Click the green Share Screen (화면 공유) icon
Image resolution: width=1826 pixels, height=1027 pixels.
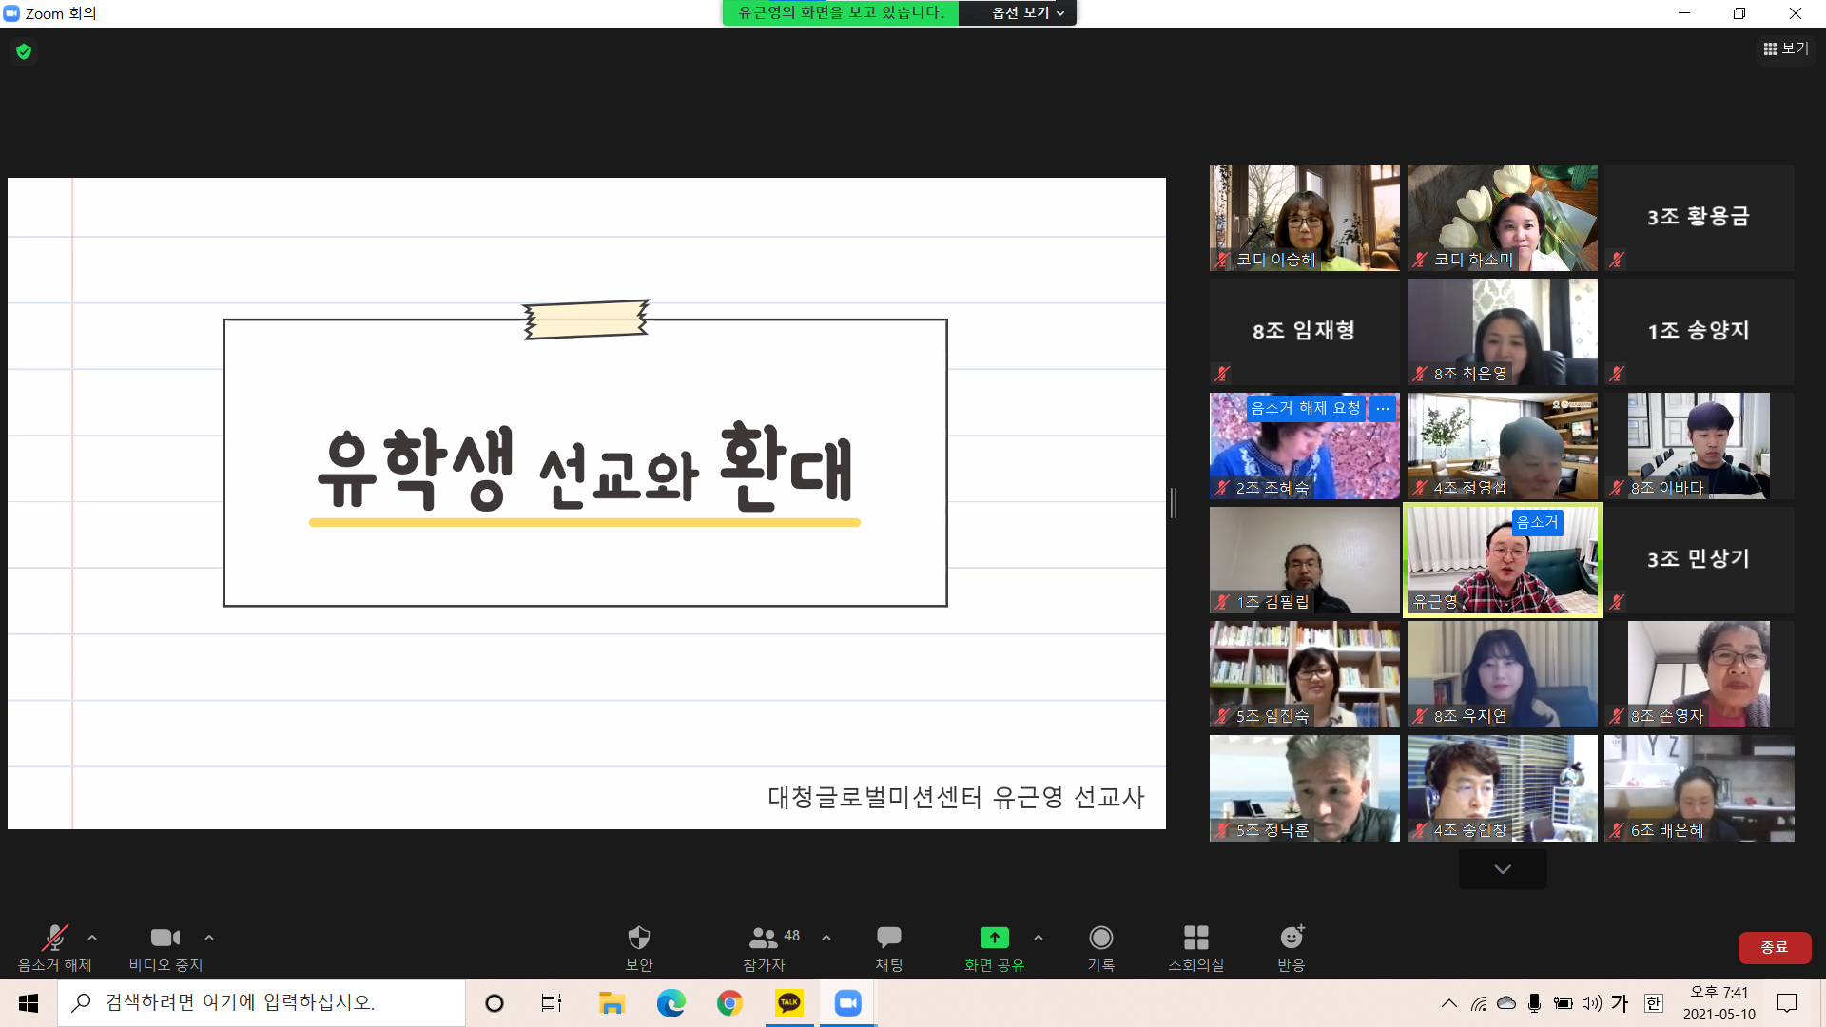pos(994,939)
